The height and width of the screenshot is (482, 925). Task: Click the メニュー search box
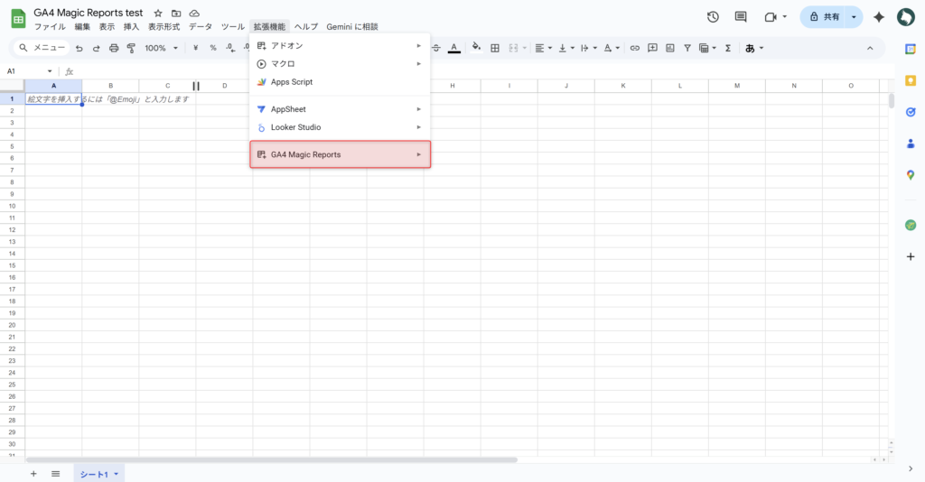[42, 48]
